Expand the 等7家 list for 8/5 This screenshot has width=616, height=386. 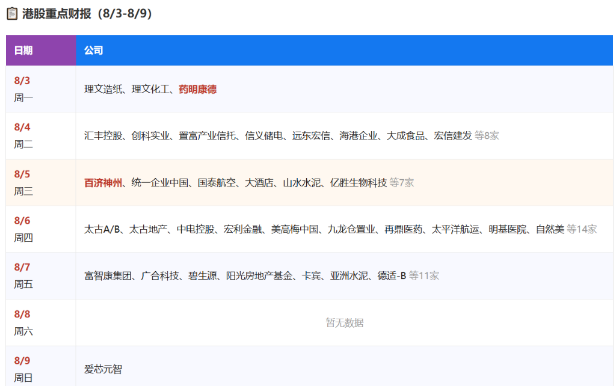401,183
